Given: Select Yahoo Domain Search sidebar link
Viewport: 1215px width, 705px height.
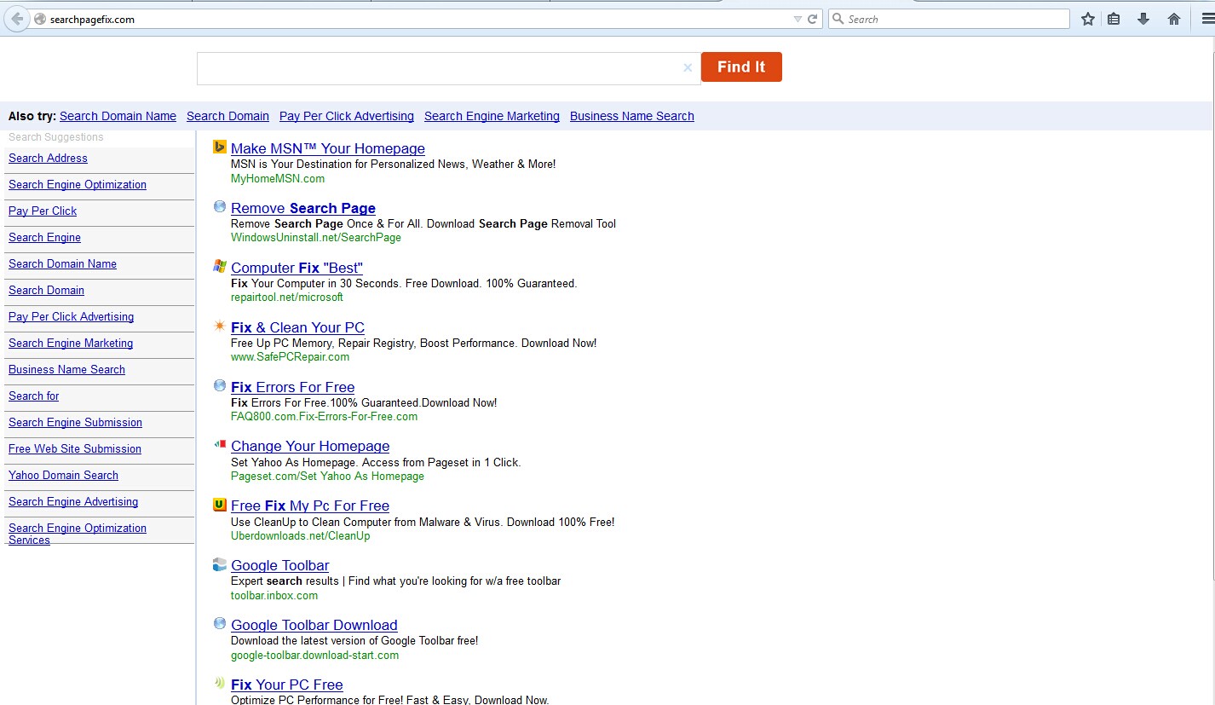Looking at the screenshot, I should click(63, 476).
